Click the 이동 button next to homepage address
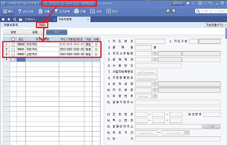227x145 pixels. pos(212,127)
